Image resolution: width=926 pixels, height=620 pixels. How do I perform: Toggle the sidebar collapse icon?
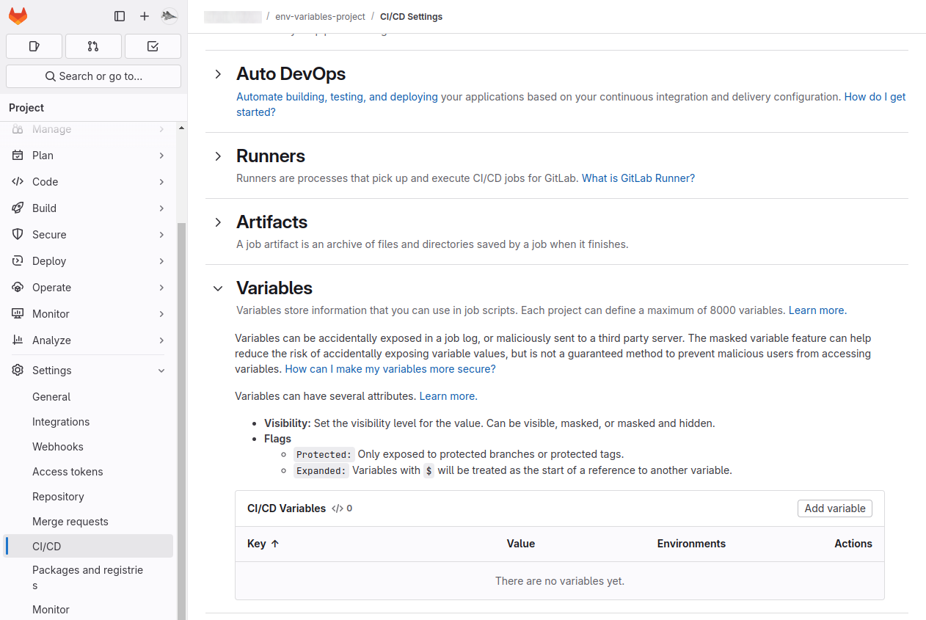click(120, 16)
